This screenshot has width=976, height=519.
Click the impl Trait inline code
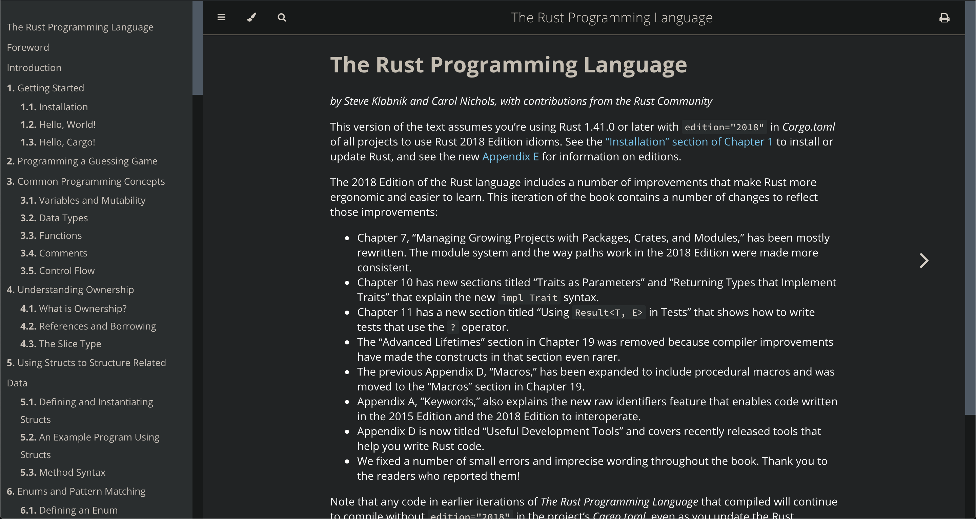point(529,298)
